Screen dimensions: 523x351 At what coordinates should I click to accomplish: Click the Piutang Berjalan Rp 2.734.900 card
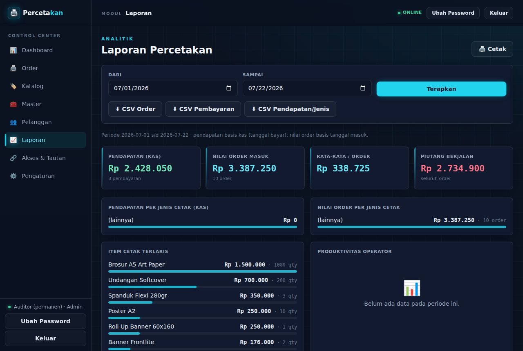[464, 168]
